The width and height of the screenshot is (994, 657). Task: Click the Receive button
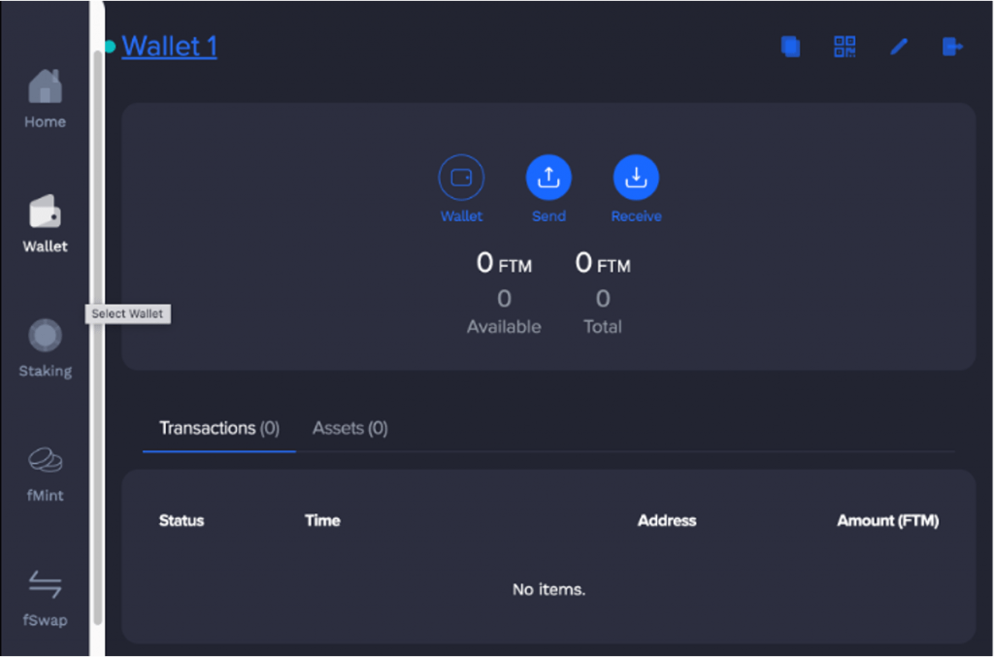(x=636, y=177)
